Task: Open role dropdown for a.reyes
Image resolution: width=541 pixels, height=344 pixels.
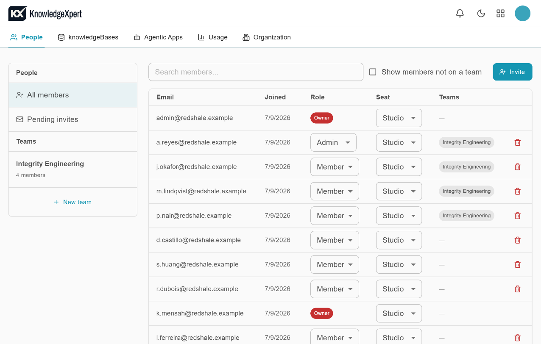Action: click(333, 142)
